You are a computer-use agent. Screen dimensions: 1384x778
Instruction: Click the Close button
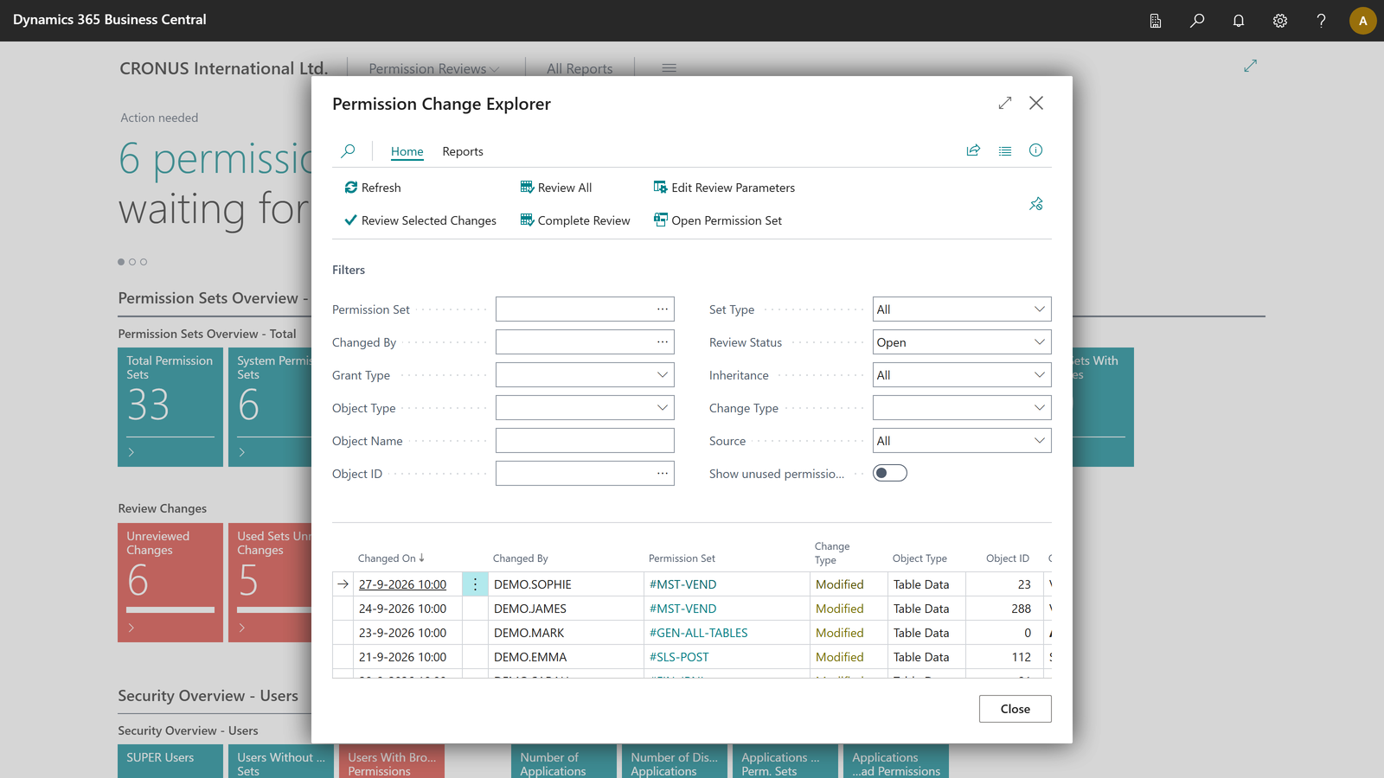[1016, 709]
